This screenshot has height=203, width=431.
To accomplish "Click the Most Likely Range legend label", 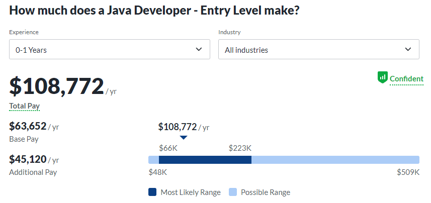I will 191,192.
